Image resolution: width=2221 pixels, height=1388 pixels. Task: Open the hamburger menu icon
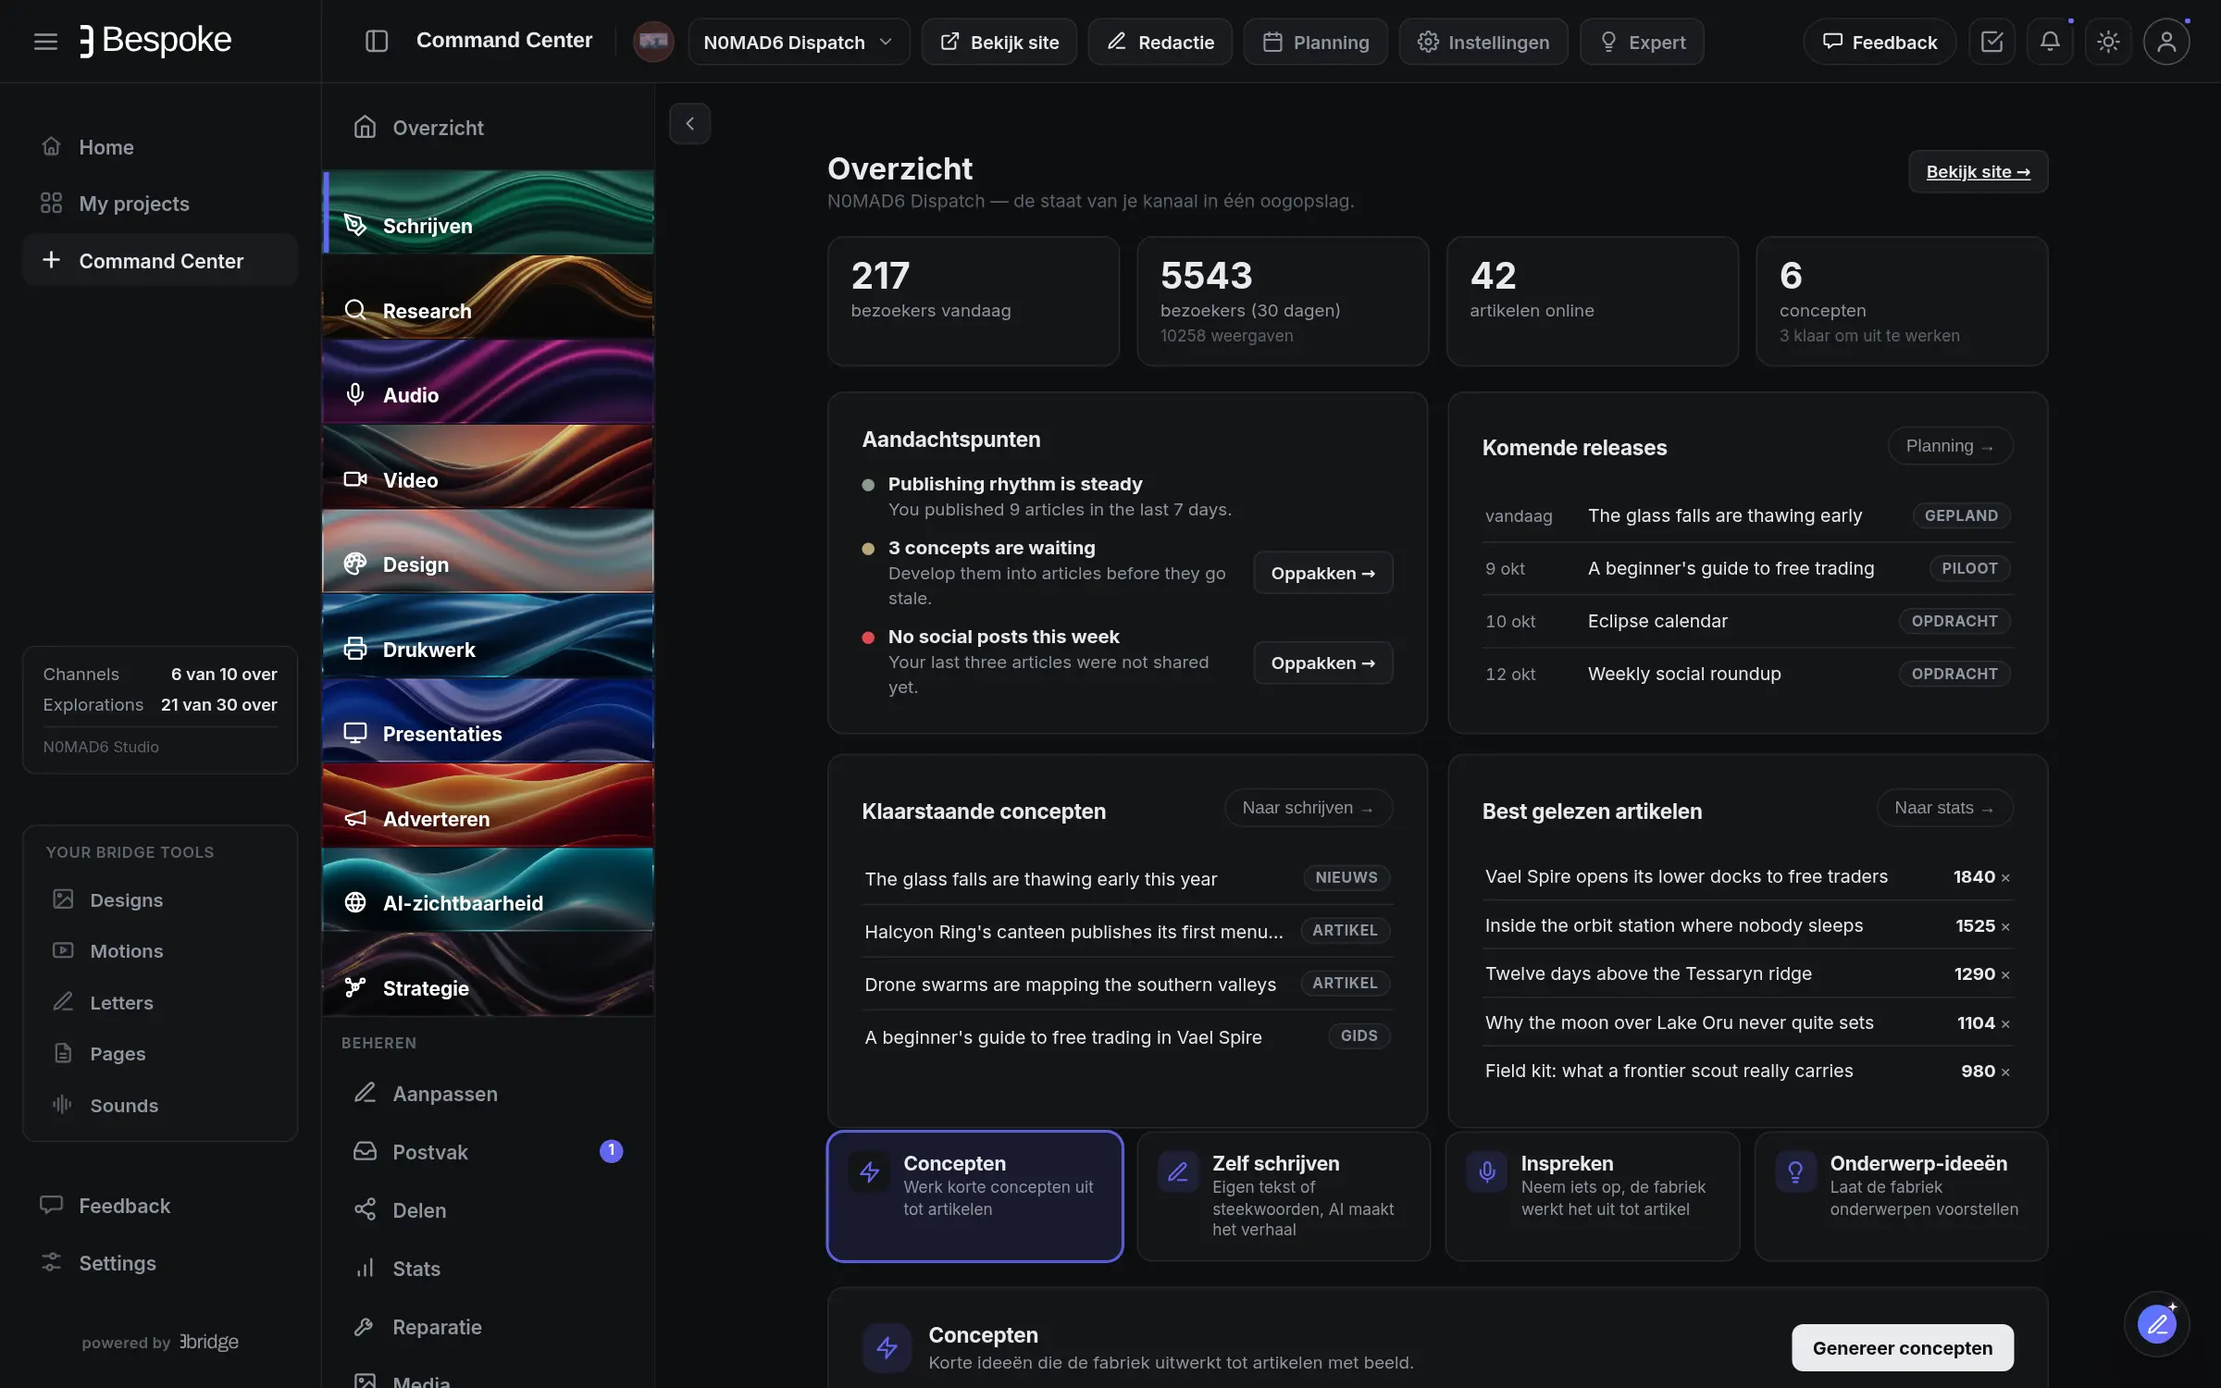coord(45,42)
